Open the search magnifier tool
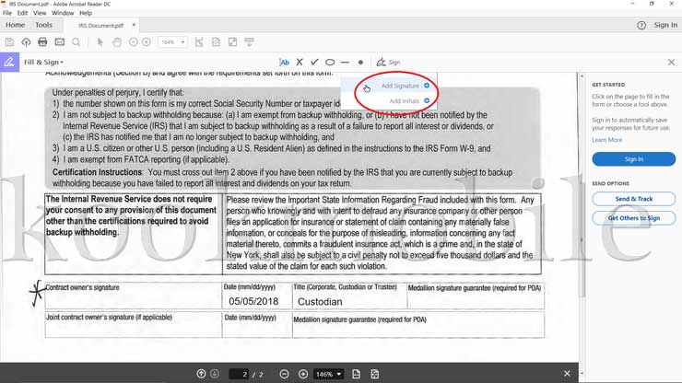 76,42
